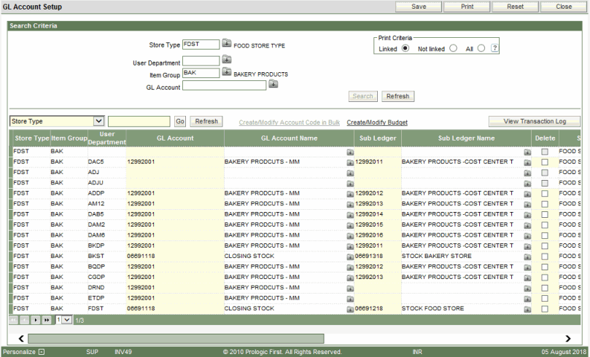Select the Not linked radio option
The width and height of the screenshot is (590, 357).
(454, 48)
